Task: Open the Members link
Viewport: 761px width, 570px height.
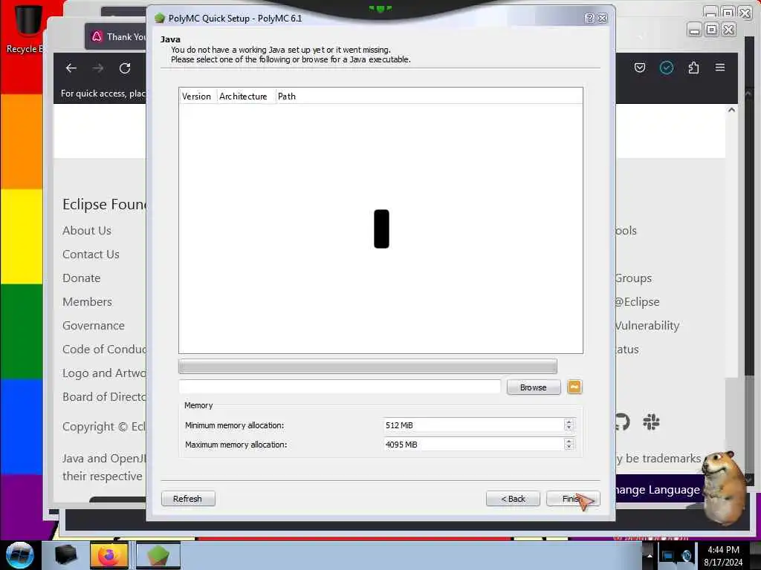Action: (88, 302)
